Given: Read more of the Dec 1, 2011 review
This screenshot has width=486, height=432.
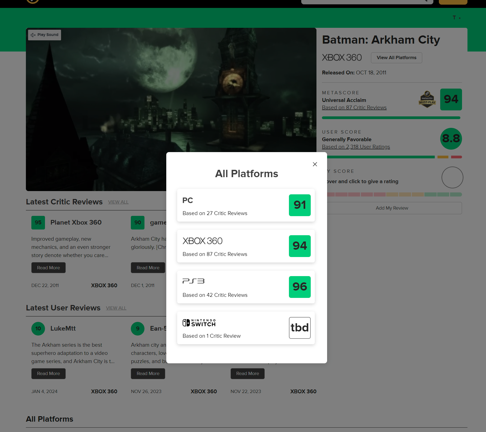Looking at the screenshot, I should tap(148, 268).
